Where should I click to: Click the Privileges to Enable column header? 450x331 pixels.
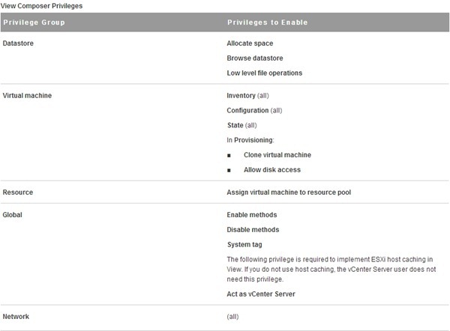click(x=267, y=22)
